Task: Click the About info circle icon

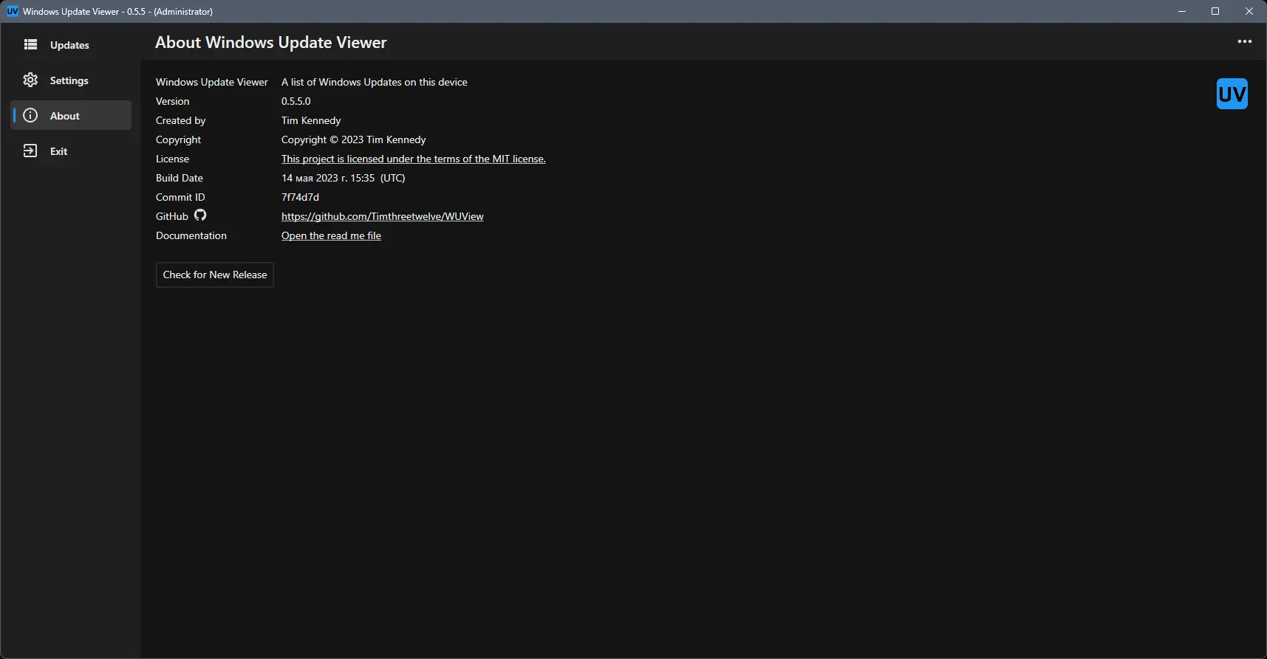Action: click(x=30, y=116)
